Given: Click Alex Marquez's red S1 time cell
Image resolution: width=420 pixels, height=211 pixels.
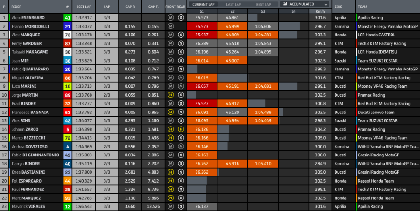Looking at the screenshot, I should pyautogui.click(x=202, y=35).
